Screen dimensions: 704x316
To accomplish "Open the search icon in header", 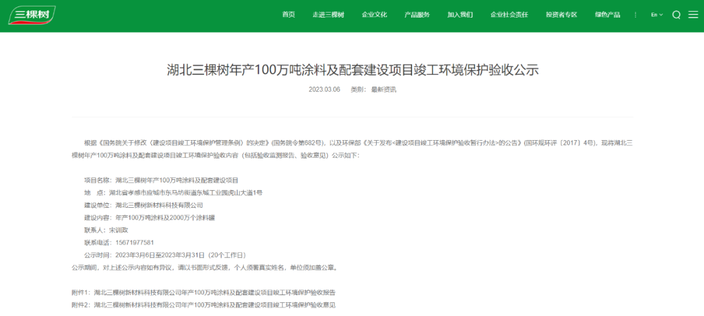I will [676, 15].
